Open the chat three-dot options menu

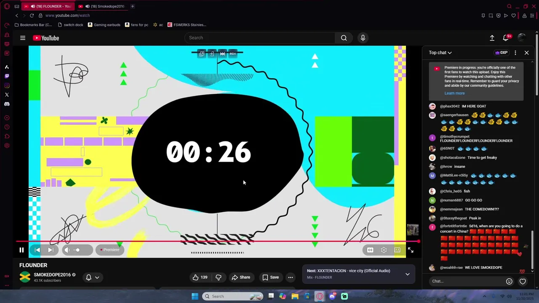point(515,53)
